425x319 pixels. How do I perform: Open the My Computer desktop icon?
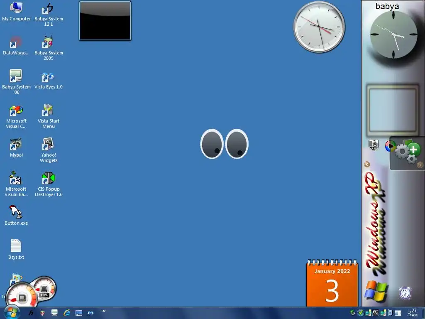(16, 11)
